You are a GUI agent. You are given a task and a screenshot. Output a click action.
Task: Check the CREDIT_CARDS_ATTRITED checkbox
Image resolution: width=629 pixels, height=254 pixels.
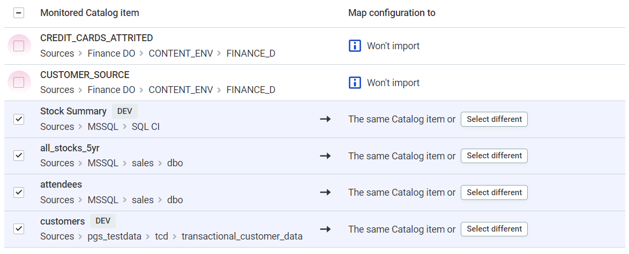(19, 46)
